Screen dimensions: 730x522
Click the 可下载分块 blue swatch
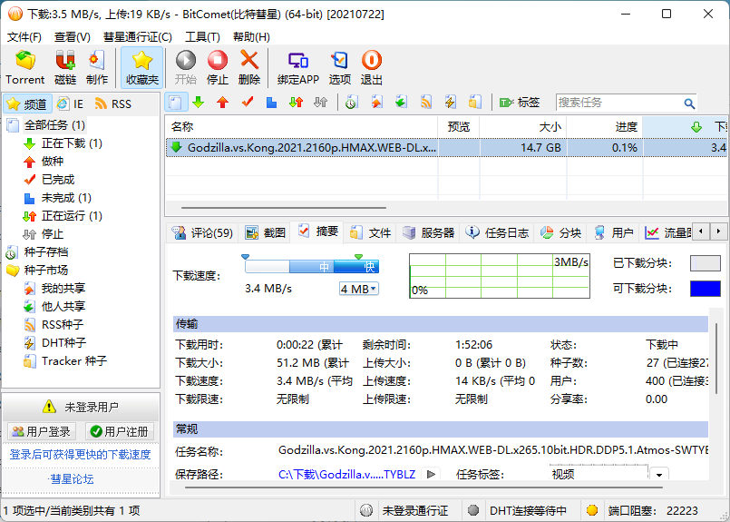point(705,289)
